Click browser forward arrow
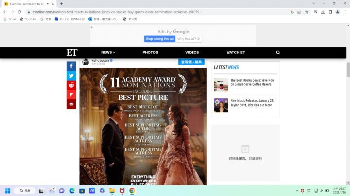 [x=12, y=12]
